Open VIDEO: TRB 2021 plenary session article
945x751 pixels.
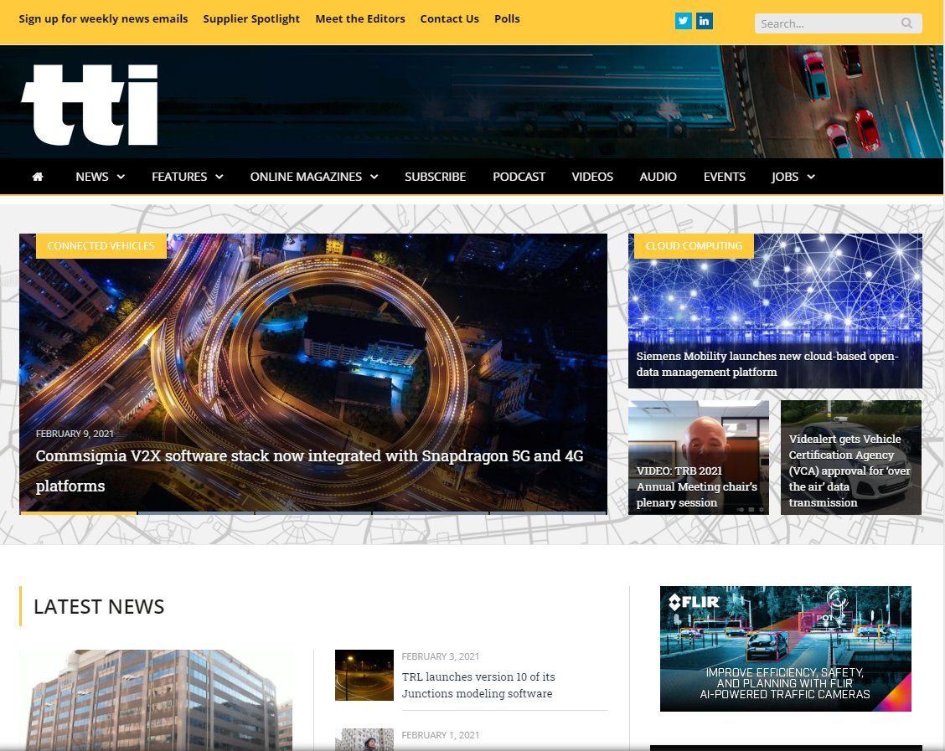[697, 486]
